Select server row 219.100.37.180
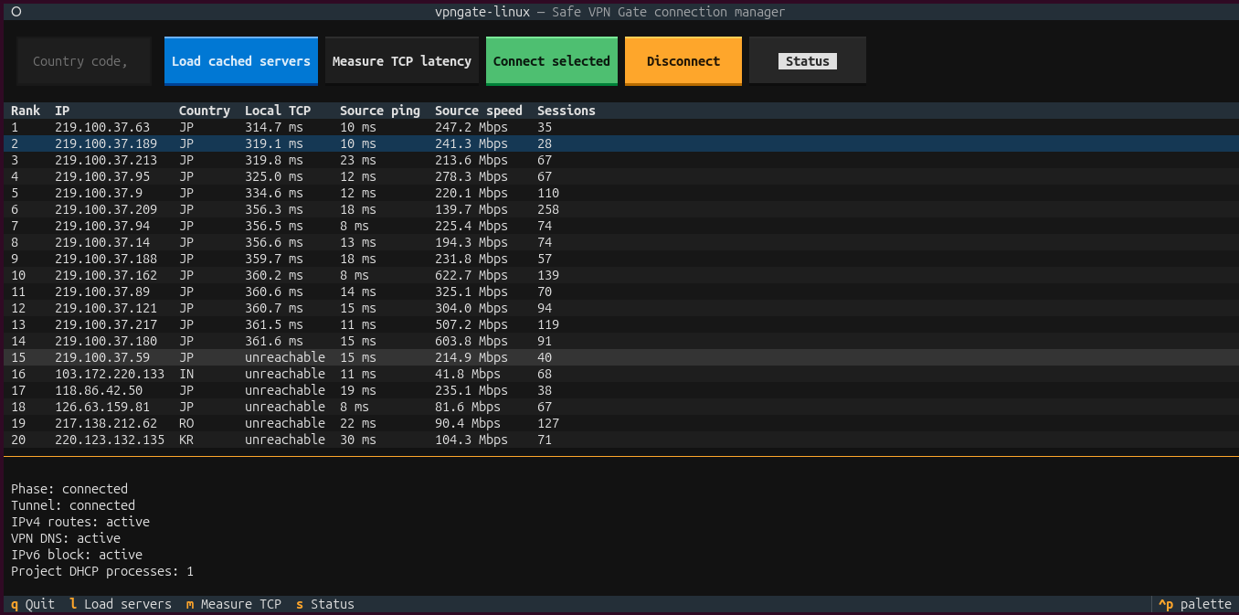Viewport: 1239px width, 615px height. [619, 341]
